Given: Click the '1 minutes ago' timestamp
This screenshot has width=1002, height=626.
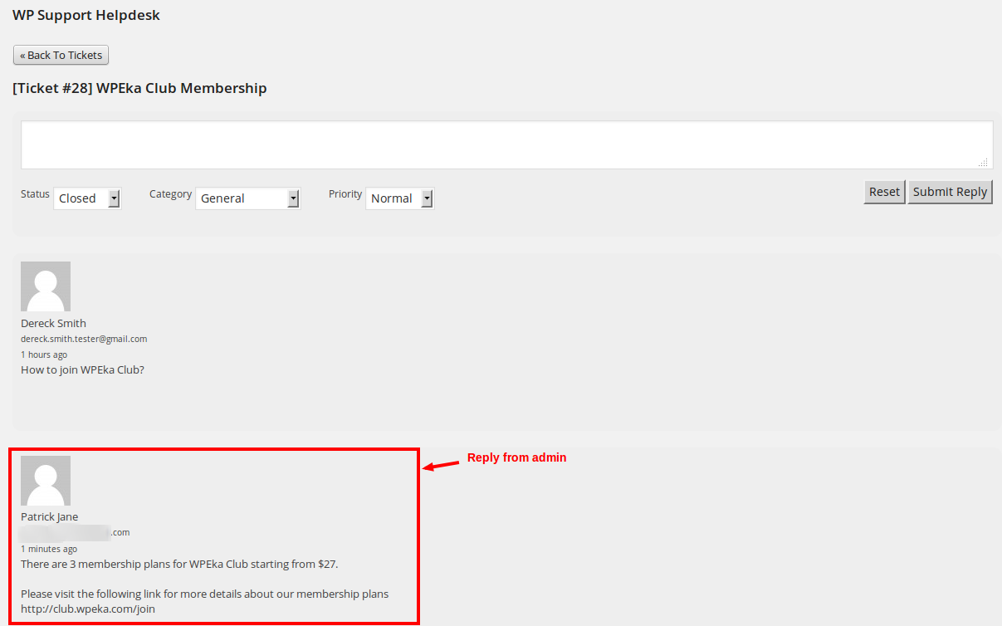Looking at the screenshot, I should tap(49, 549).
